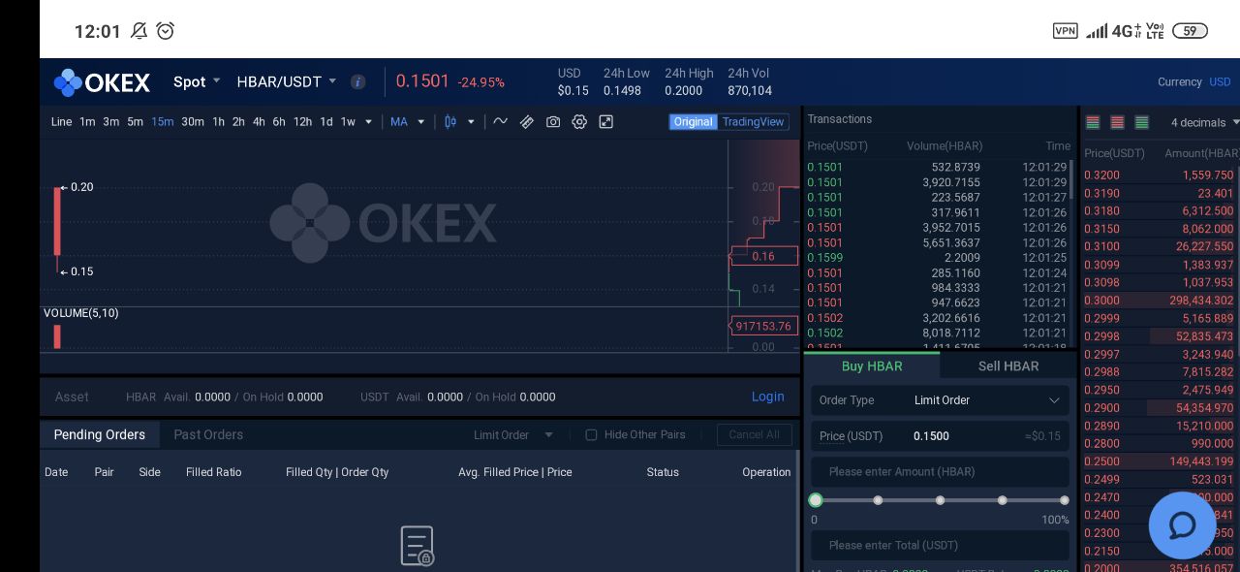1240x572 pixels.
Task: Take a chart snapshot with camera icon
Action: pyautogui.click(x=553, y=121)
